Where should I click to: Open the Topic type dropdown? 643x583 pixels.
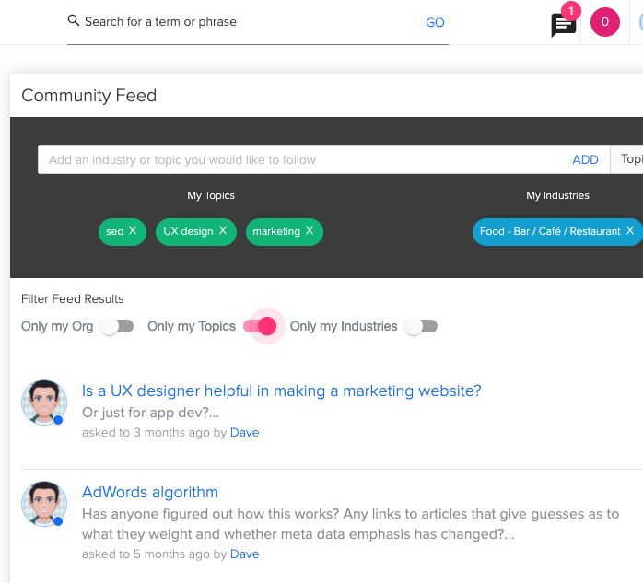(626, 159)
